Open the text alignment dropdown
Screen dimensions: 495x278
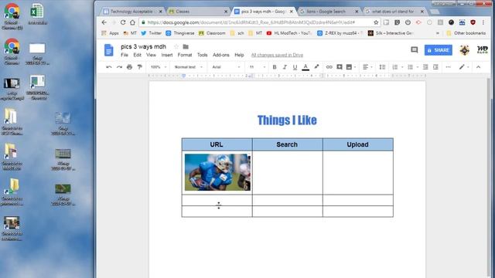(x=367, y=67)
